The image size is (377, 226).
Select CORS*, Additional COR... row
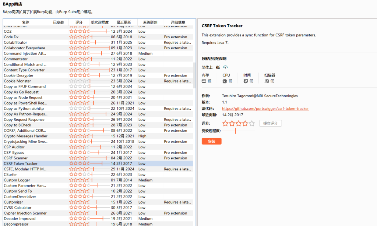point(98,131)
